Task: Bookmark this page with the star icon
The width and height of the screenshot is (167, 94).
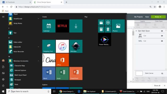Action: [x=155, y=7]
